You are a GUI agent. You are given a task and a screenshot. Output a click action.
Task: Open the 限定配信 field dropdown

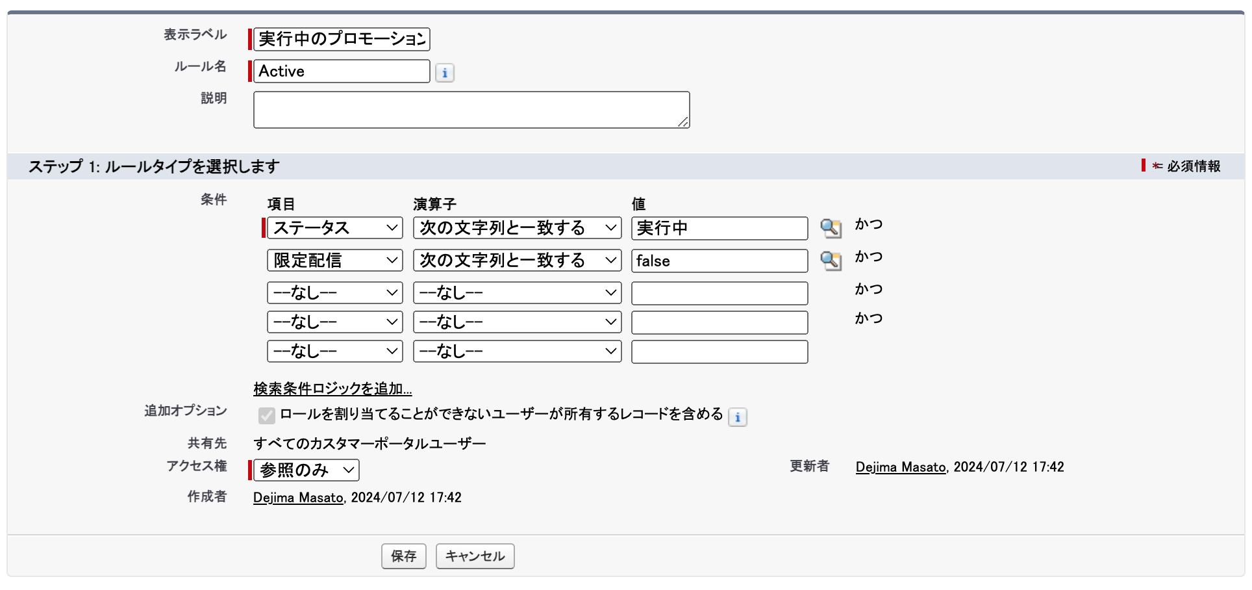pyautogui.click(x=335, y=261)
